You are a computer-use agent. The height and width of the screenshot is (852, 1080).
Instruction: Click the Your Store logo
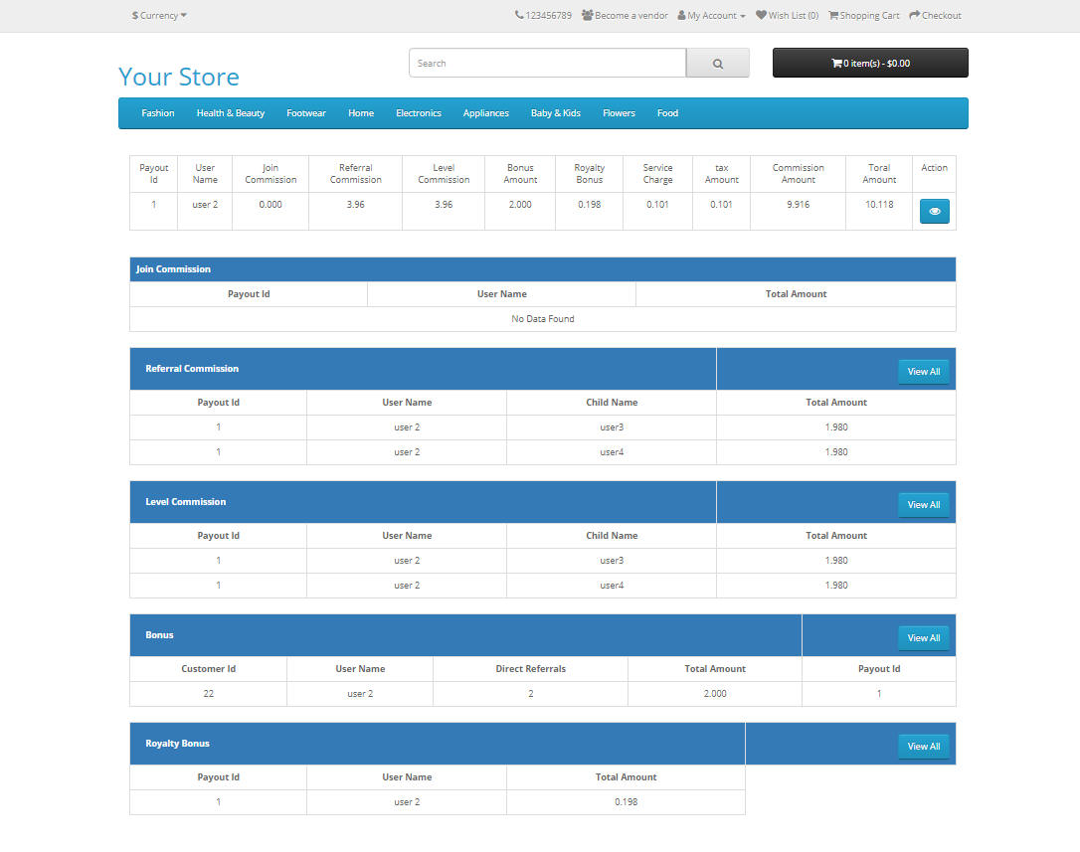178,76
